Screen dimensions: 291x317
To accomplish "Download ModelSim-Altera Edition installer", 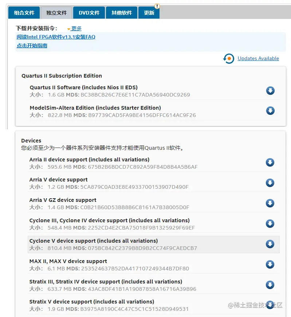I will (x=270, y=111).
